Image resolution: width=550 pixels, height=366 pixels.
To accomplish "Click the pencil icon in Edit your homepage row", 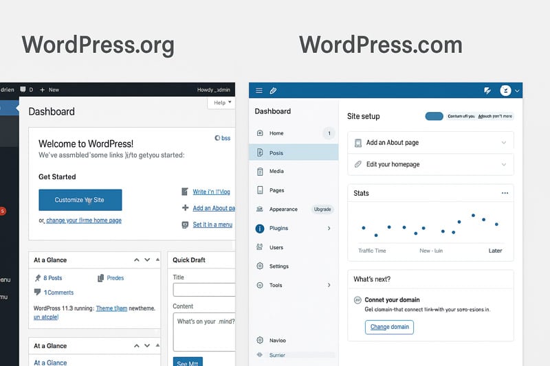I will tap(357, 164).
